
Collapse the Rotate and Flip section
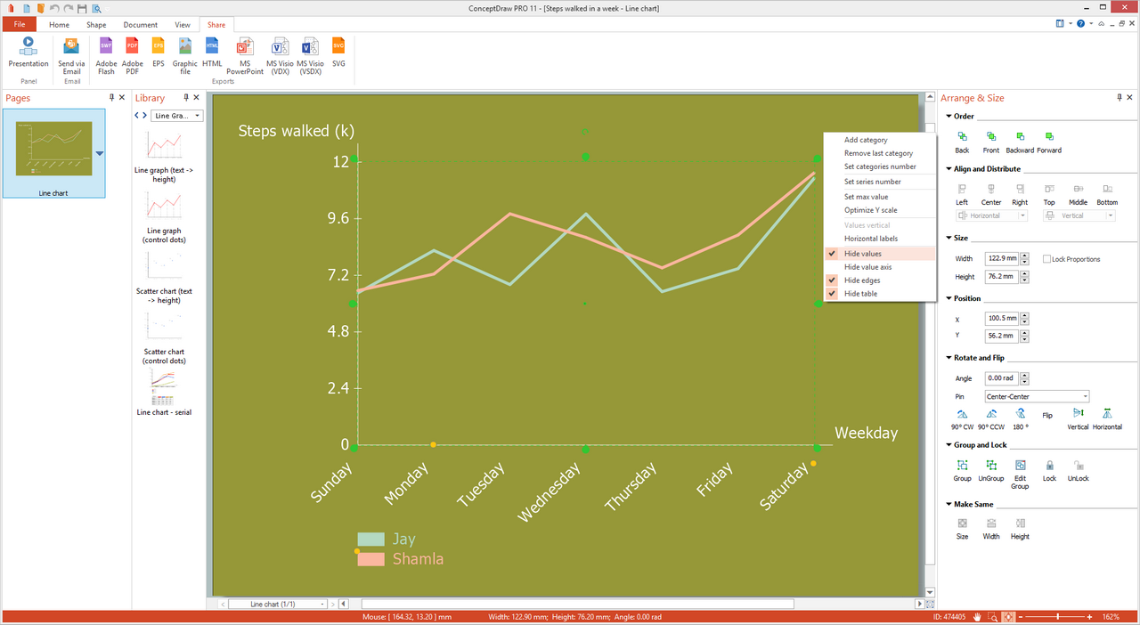949,357
